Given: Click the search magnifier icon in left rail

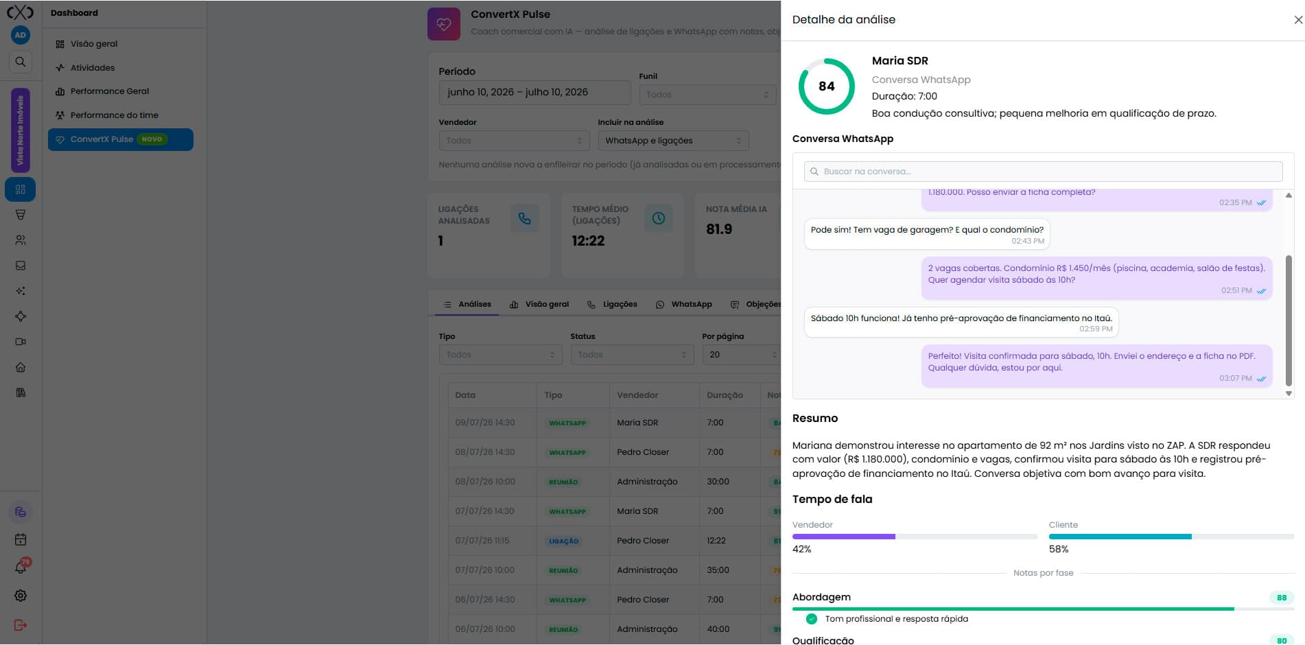Looking at the screenshot, I should (x=21, y=62).
